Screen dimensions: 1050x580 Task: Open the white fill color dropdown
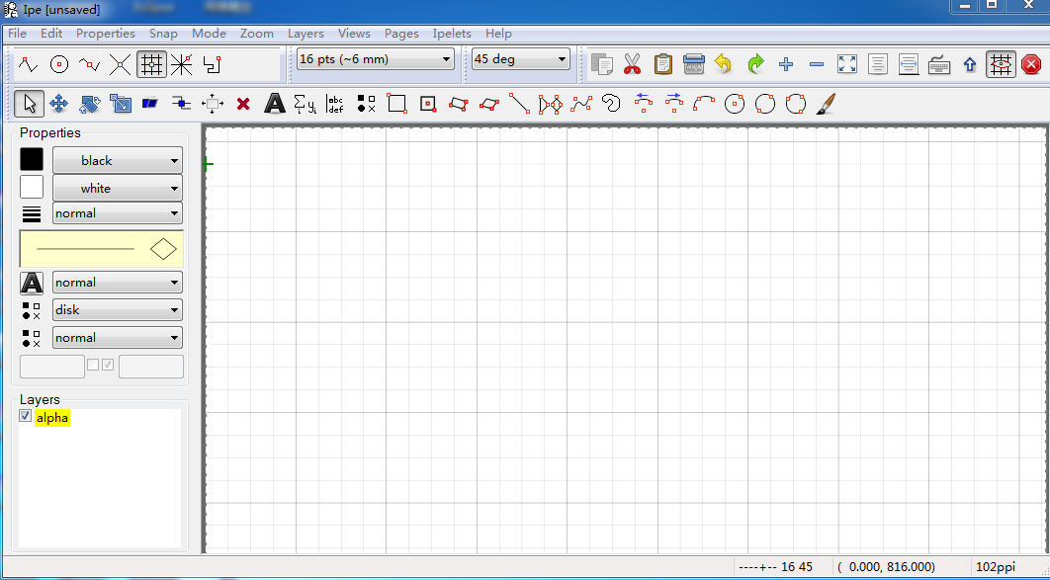tap(118, 188)
